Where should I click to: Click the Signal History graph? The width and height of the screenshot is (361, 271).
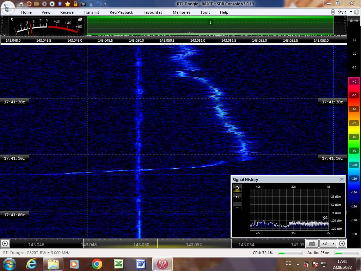(x=289, y=210)
